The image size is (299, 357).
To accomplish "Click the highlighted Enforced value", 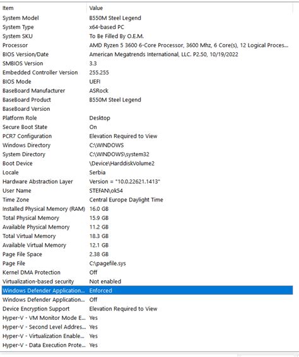I will [100, 291].
